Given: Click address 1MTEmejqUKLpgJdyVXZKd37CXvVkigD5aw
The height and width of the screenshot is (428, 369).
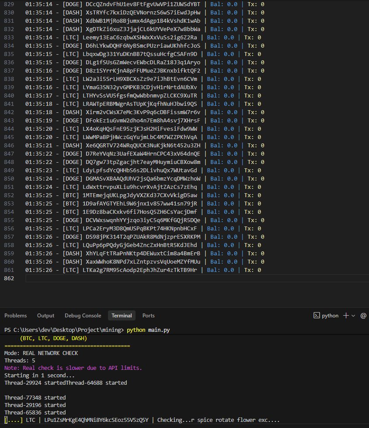Looking at the screenshot, I should pos(140,195).
